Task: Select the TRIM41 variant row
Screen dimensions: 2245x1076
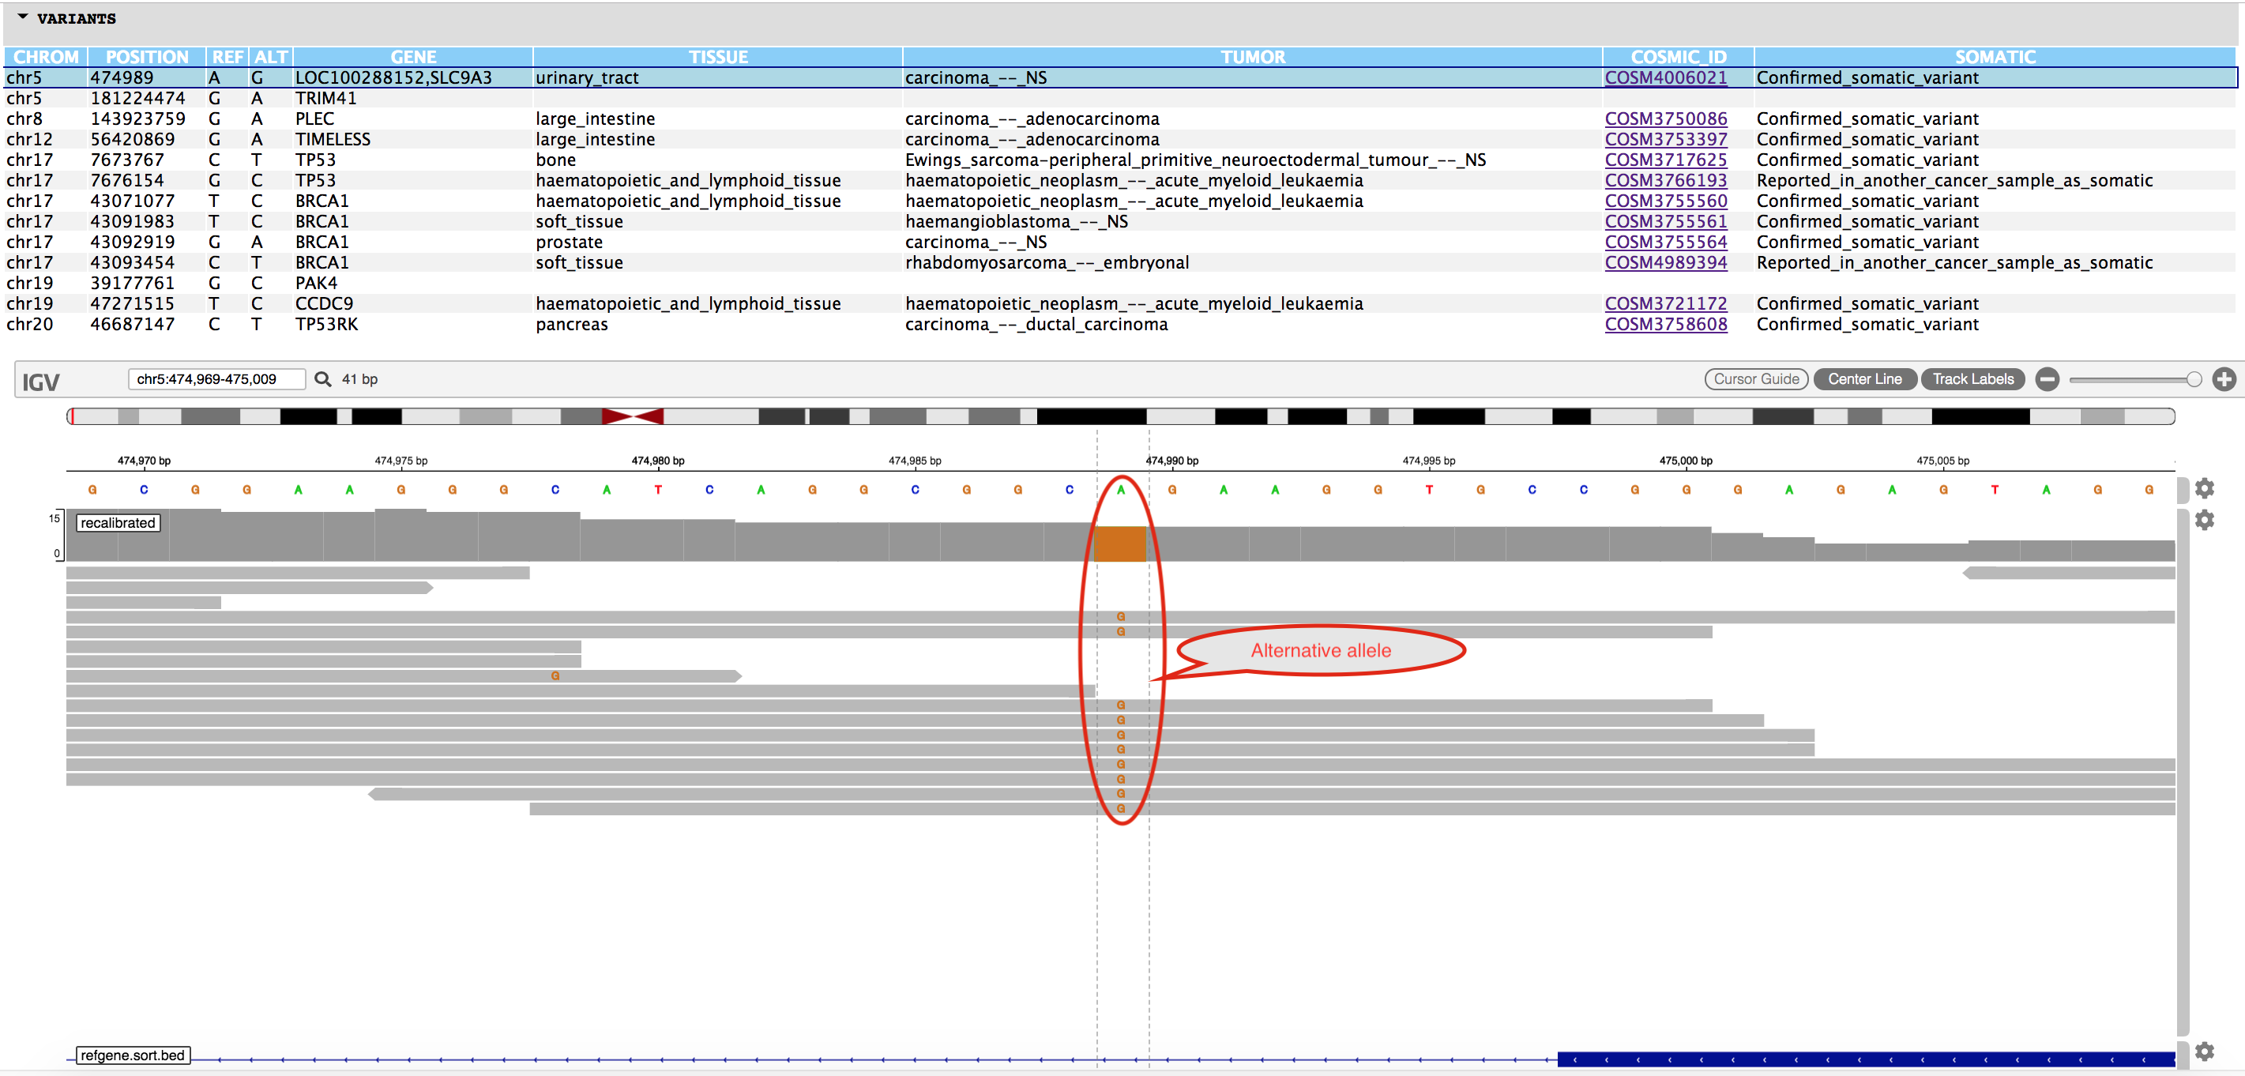Action: coord(1120,99)
